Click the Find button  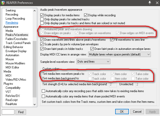[x=21, y=112]
